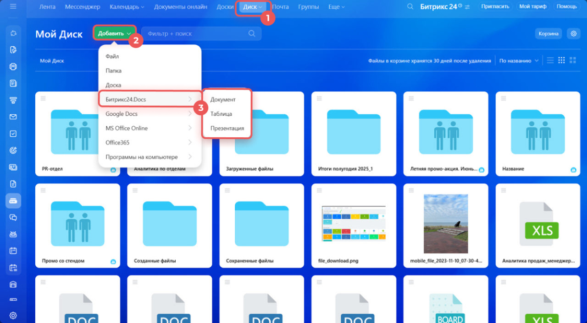Go to Доски in the top menu

click(225, 7)
